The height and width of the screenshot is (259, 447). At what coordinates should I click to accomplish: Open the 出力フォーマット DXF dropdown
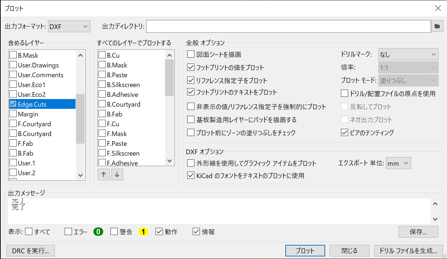[69, 26]
